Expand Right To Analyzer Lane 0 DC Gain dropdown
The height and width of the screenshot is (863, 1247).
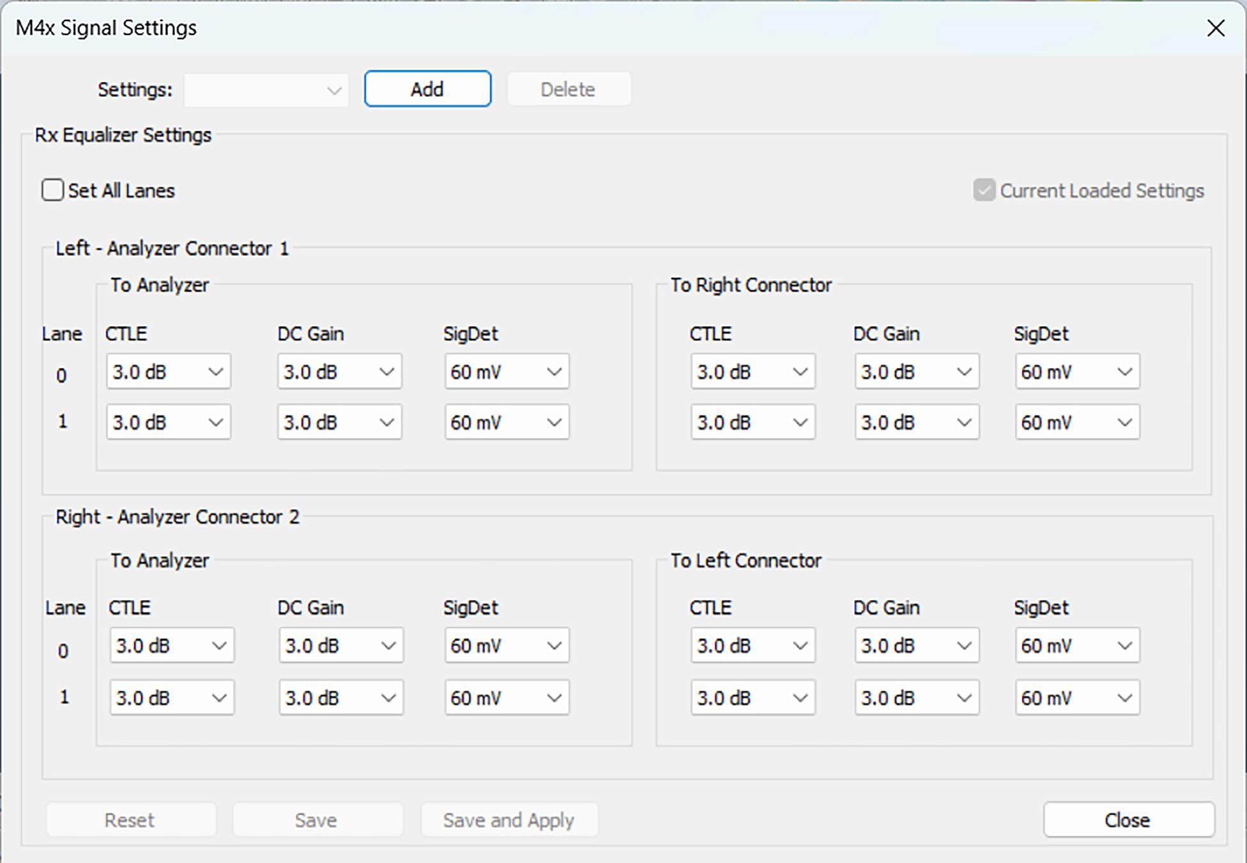tap(340, 645)
